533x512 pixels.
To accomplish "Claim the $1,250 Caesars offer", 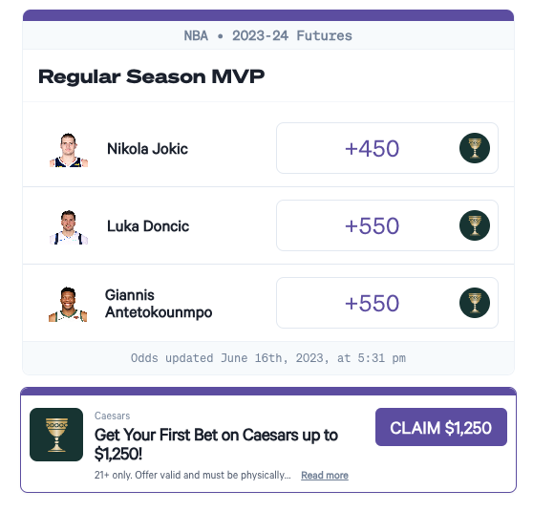I will tap(441, 427).
